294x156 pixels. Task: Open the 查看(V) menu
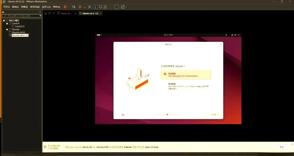[24, 7]
